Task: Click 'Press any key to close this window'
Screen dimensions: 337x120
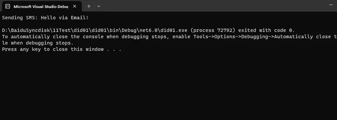Action: (x=53, y=49)
